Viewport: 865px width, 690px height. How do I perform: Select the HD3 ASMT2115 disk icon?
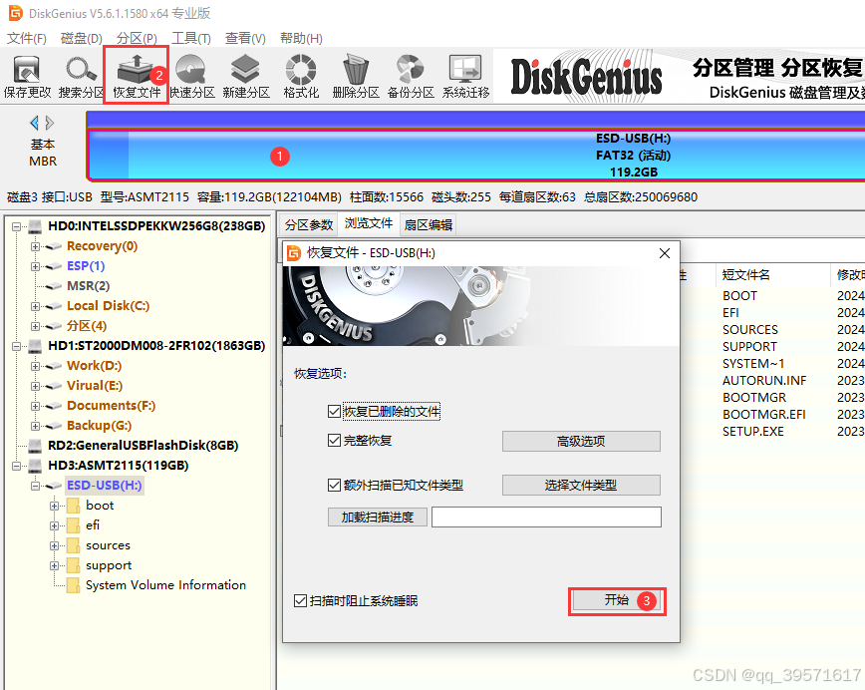[x=35, y=466]
